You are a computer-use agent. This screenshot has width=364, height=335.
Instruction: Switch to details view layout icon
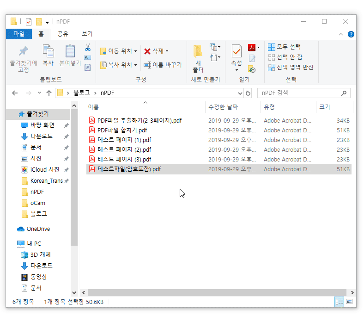click(x=339, y=302)
